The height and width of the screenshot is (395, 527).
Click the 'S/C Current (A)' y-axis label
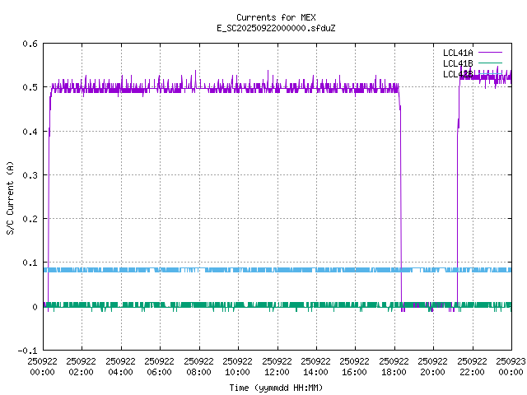(11, 197)
